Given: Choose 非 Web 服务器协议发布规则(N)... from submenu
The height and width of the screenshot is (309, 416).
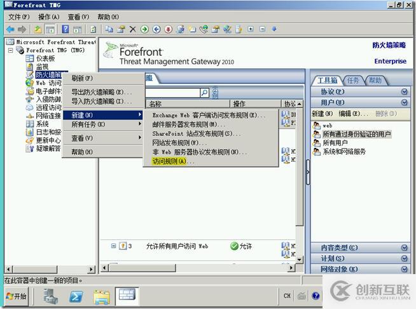Looking at the screenshot, I should tap(211, 152).
